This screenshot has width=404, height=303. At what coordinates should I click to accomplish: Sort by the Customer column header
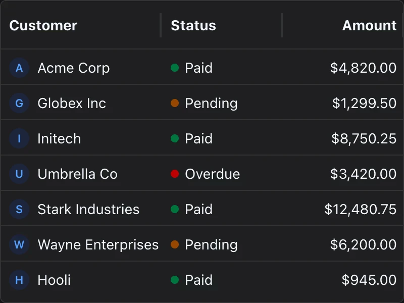[x=43, y=26]
